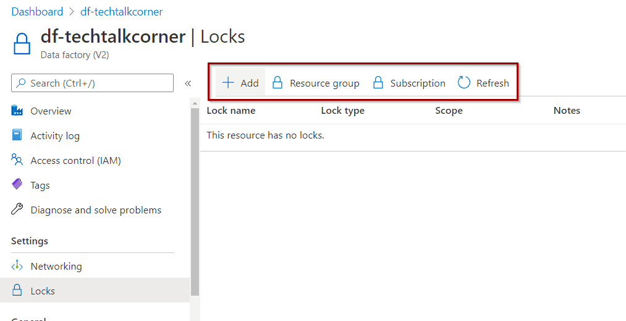The image size is (626, 321).
Task: Focus the Search (Ctrl+/) field
Action: (92, 83)
